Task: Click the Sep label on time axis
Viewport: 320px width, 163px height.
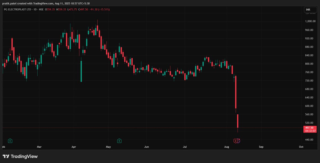Action: pos(261,147)
